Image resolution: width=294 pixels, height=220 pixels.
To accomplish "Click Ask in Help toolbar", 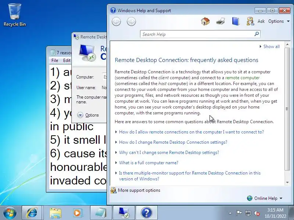I will point(261,21).
